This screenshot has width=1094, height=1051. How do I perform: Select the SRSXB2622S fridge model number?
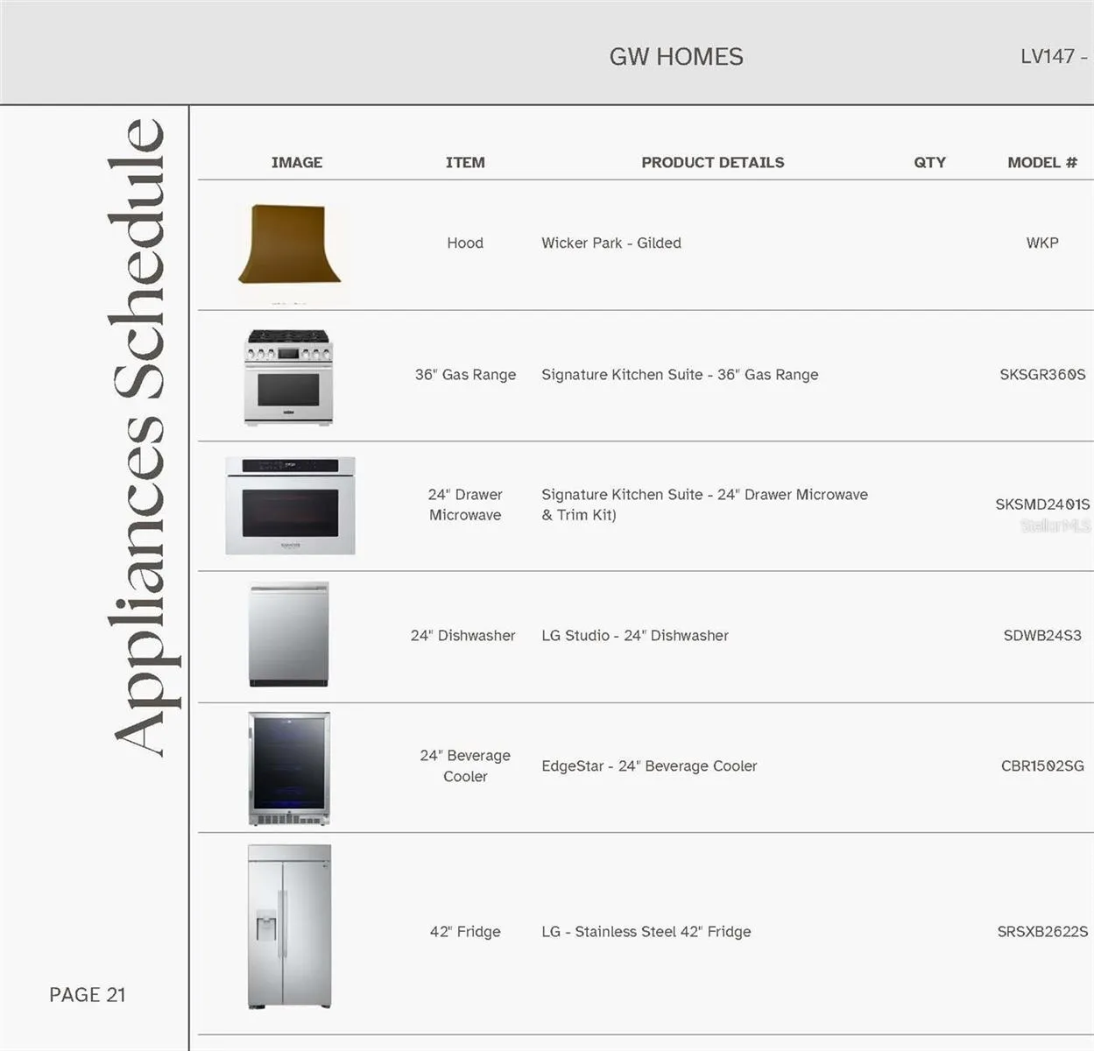tap(1041, 932)
